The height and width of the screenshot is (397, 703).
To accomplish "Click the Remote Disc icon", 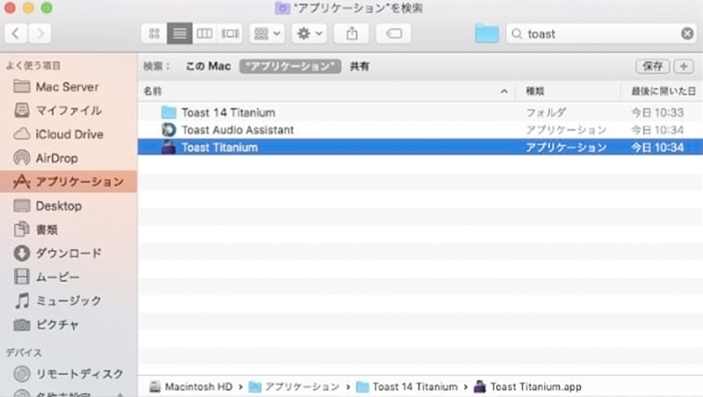I will click(x=21, y=373).
